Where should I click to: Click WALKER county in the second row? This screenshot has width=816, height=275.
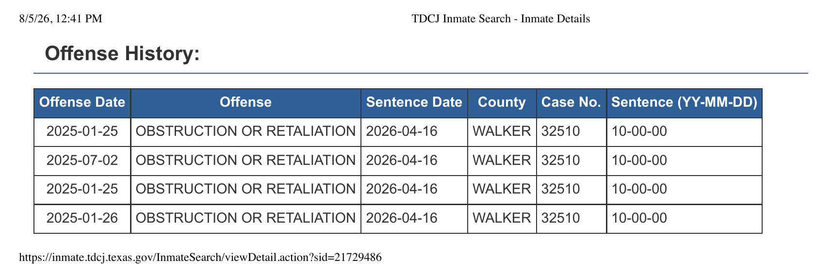click(502, 161)
